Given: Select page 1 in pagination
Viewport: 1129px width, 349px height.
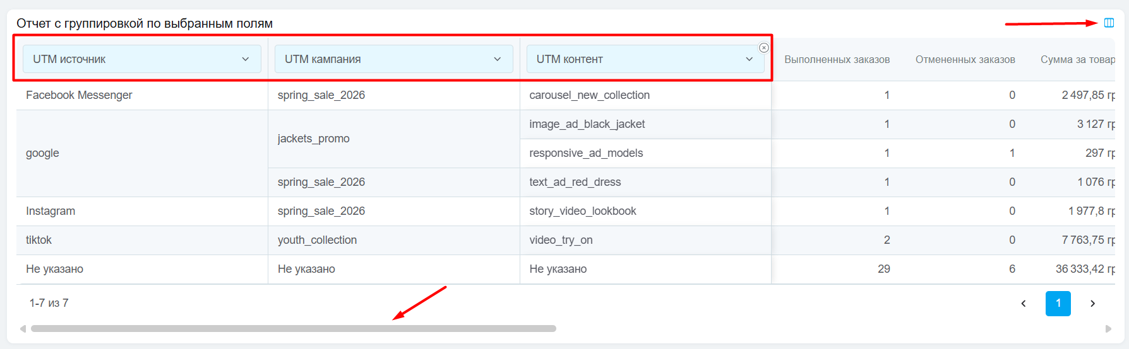Looking at the screenshot, I should pyautogui.click(x=1058, y=304).
